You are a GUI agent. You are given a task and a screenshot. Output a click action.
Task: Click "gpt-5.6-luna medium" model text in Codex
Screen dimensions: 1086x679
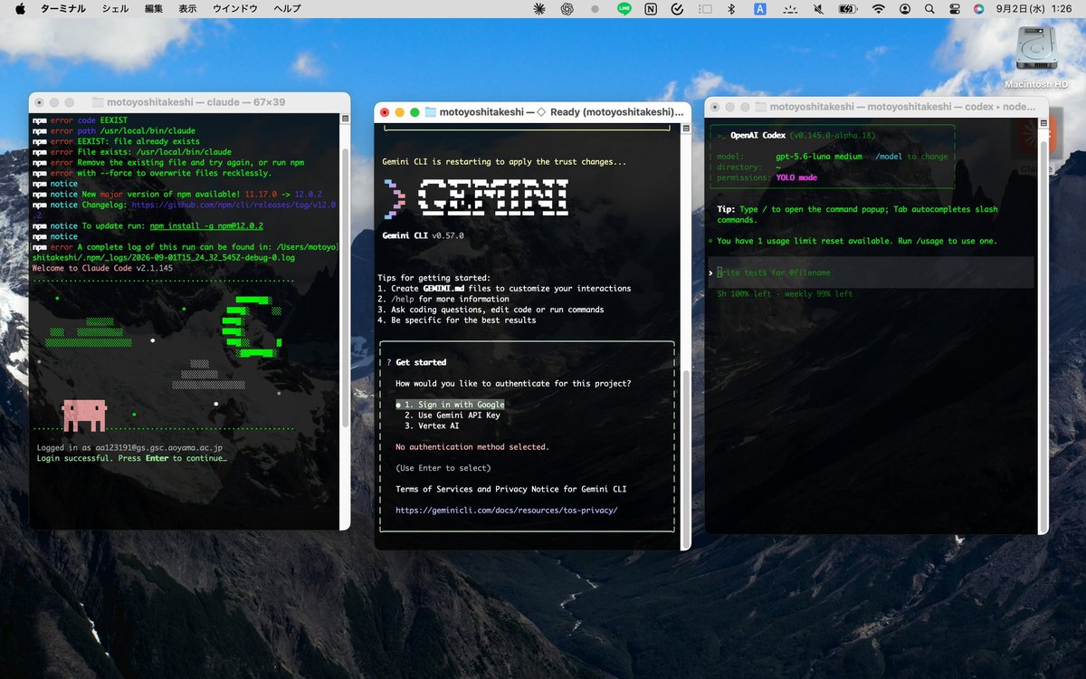click(818, 157)
